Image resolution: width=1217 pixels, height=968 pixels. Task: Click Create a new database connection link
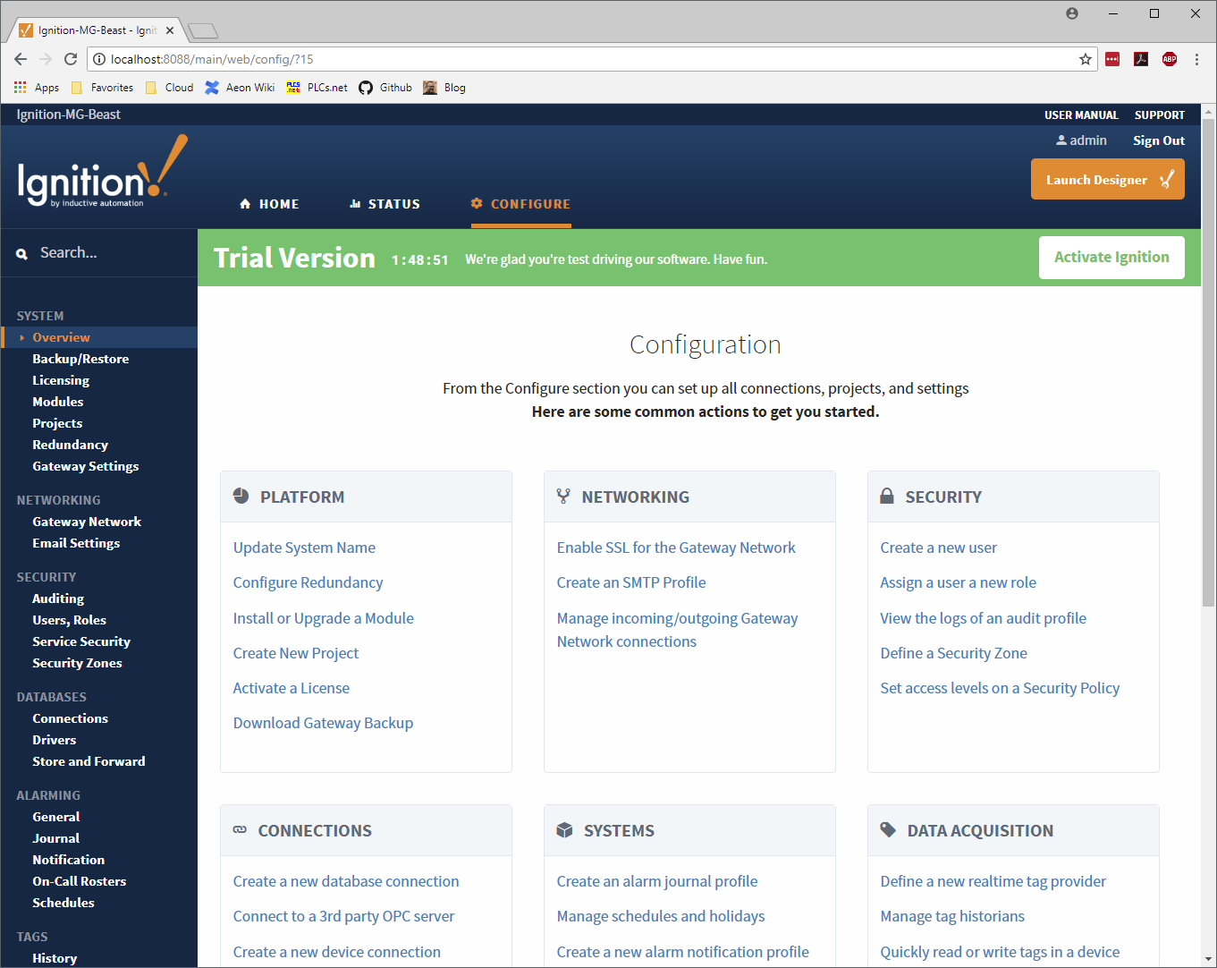[x=346, y=881]
